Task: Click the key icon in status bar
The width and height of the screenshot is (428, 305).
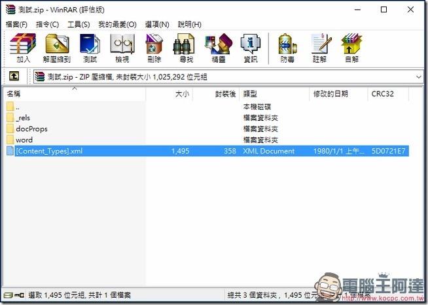Action: 19,295
